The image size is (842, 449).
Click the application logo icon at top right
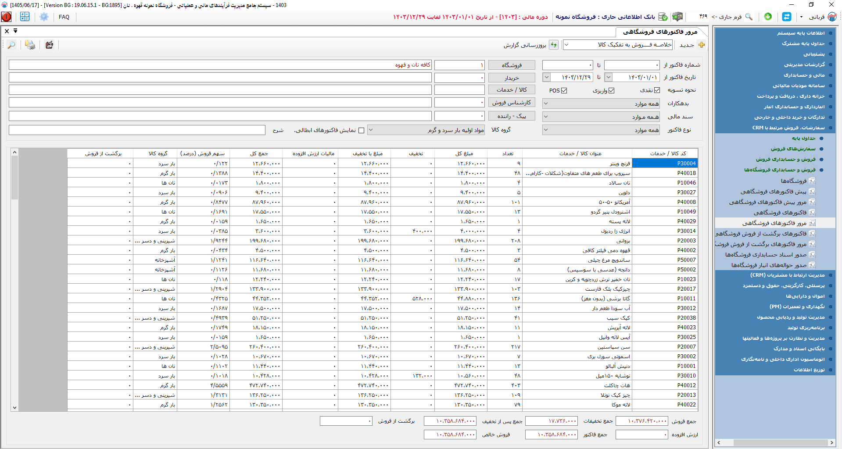832,17
